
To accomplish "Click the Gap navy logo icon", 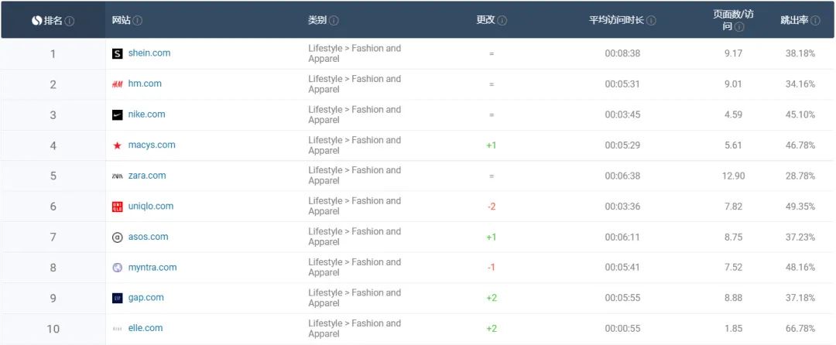I will (118, 298).
